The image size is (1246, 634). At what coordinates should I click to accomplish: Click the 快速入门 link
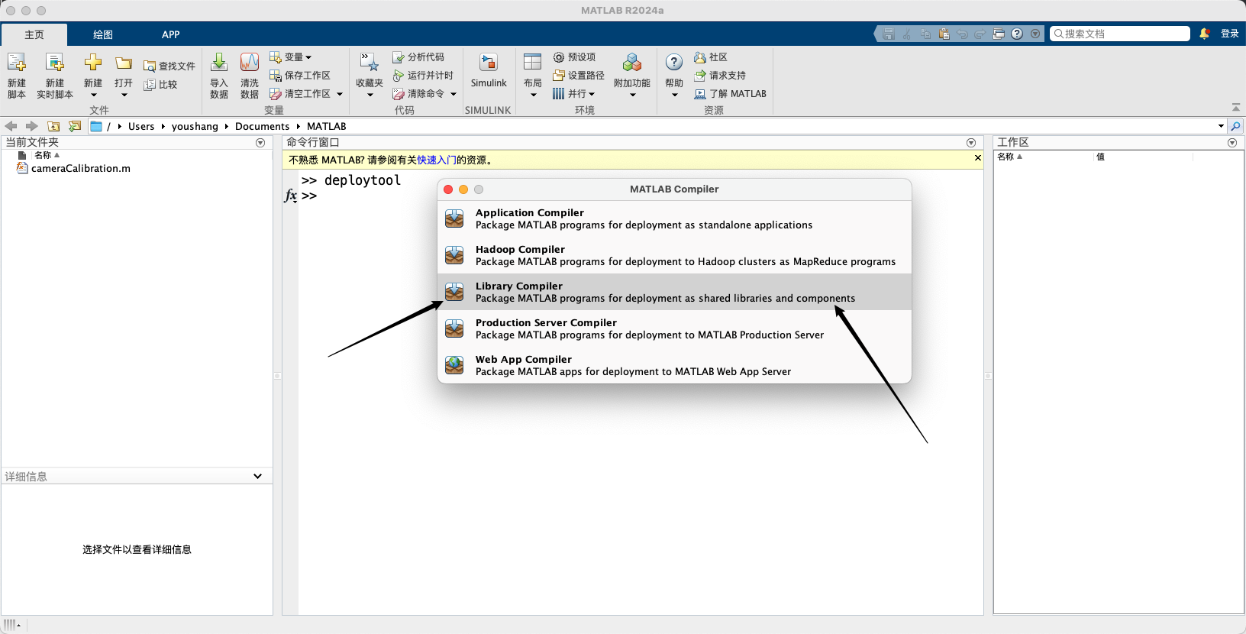point(437,160)
